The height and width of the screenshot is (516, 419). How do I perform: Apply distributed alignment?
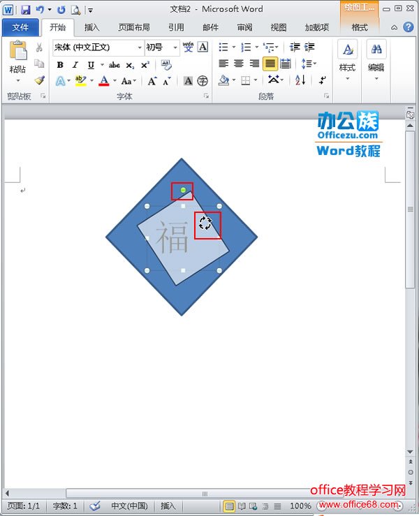click(286, 64)
